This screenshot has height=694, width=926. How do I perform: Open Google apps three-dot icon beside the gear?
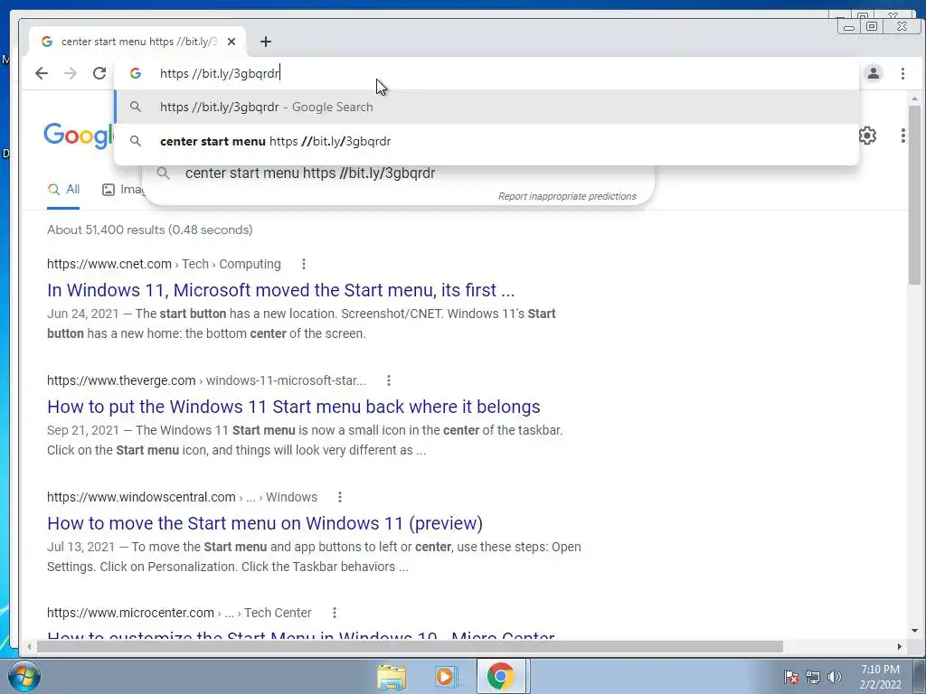[x=903, y=136]
